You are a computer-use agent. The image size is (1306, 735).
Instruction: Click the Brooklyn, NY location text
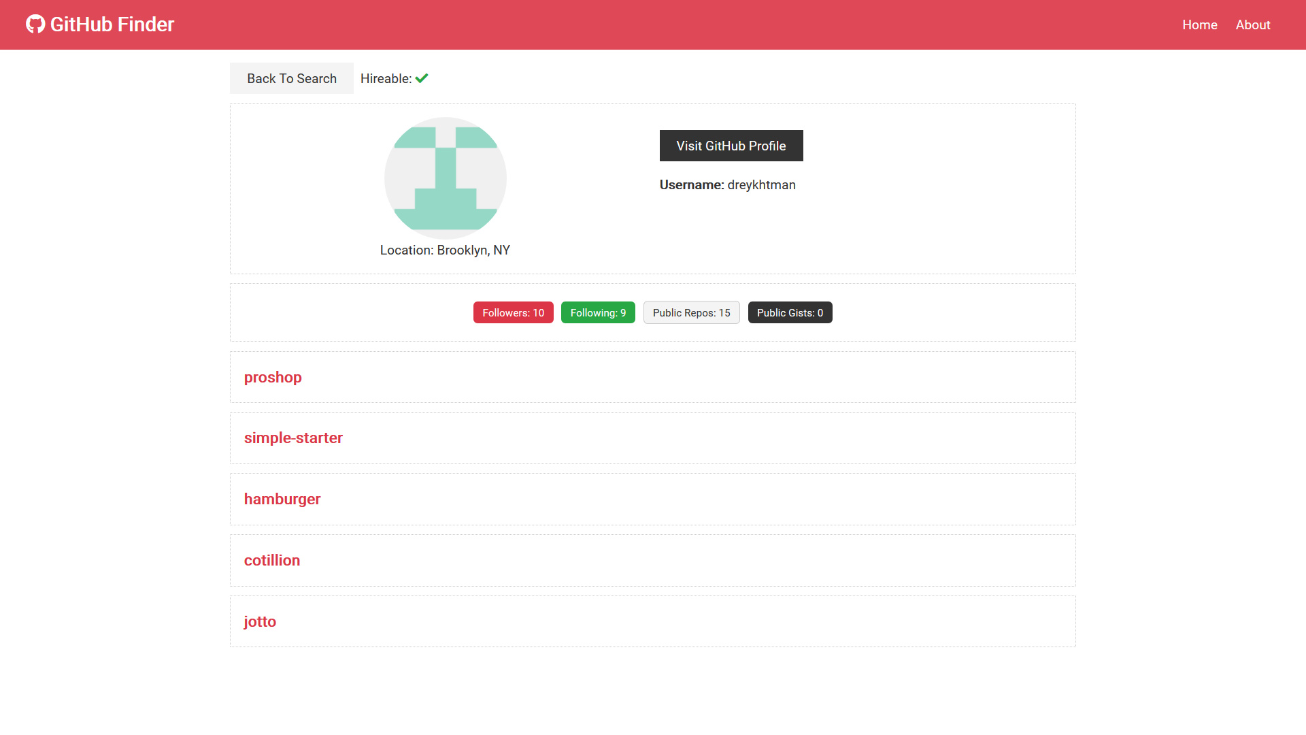pos(444,250)
